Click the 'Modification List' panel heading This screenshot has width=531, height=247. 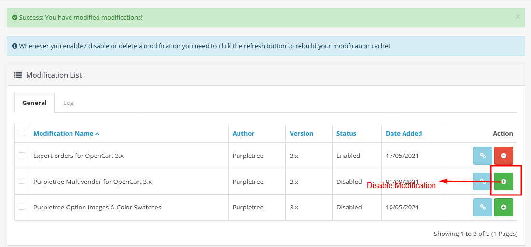[54, 75]
